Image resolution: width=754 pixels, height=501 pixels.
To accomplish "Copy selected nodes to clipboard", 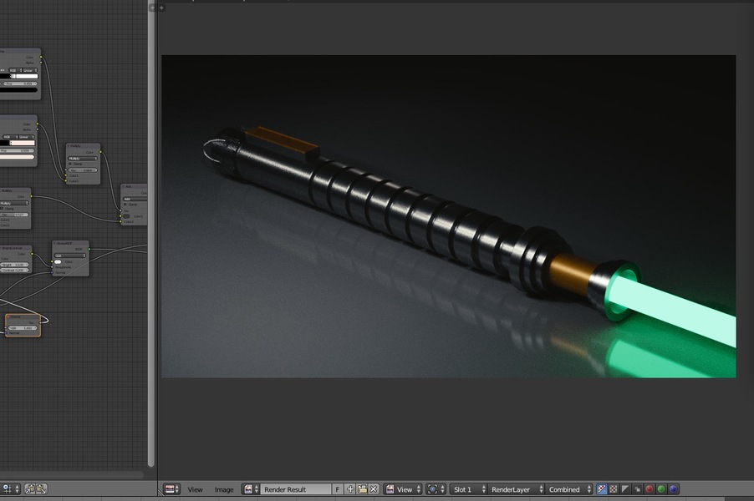I will (x=30, y=489).
